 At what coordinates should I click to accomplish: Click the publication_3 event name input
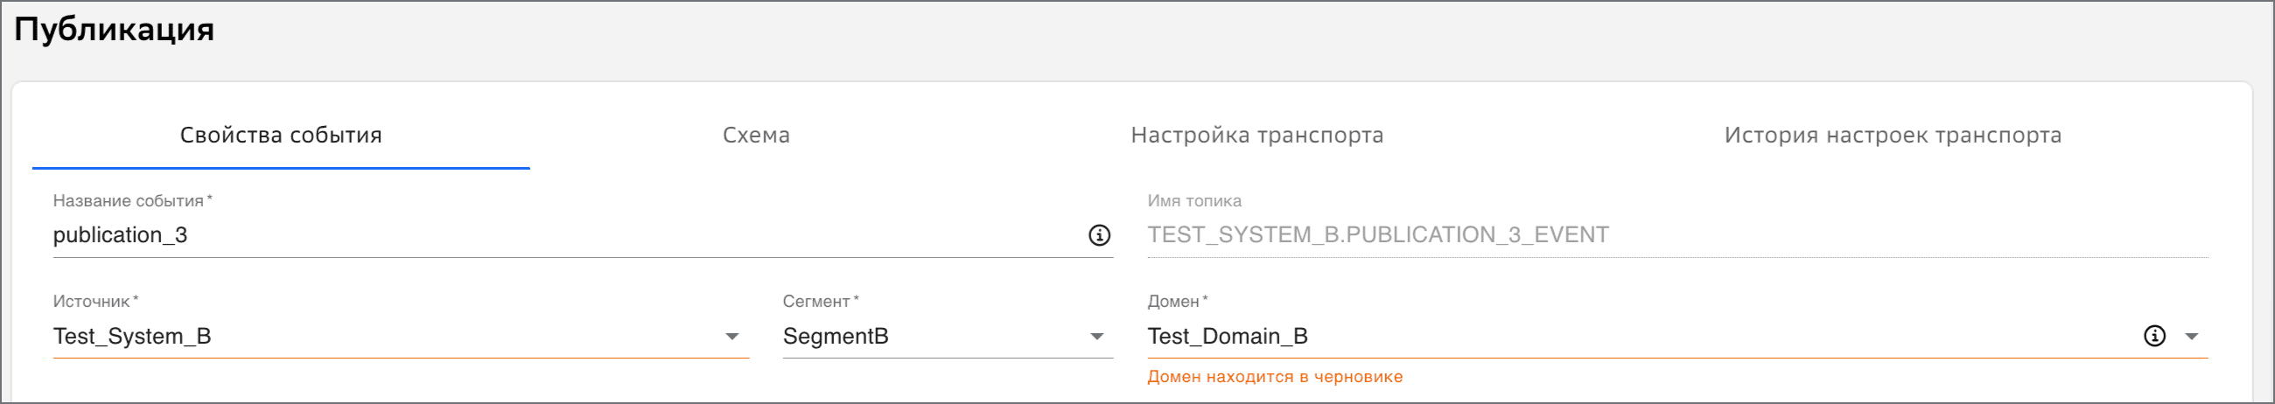click(565, 235)
